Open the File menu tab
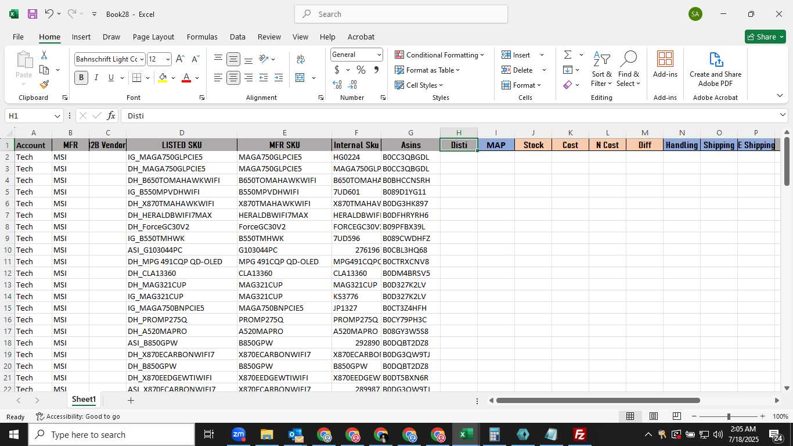The width and height of the screenshot is (793, 446). click(x=18, y=37)
